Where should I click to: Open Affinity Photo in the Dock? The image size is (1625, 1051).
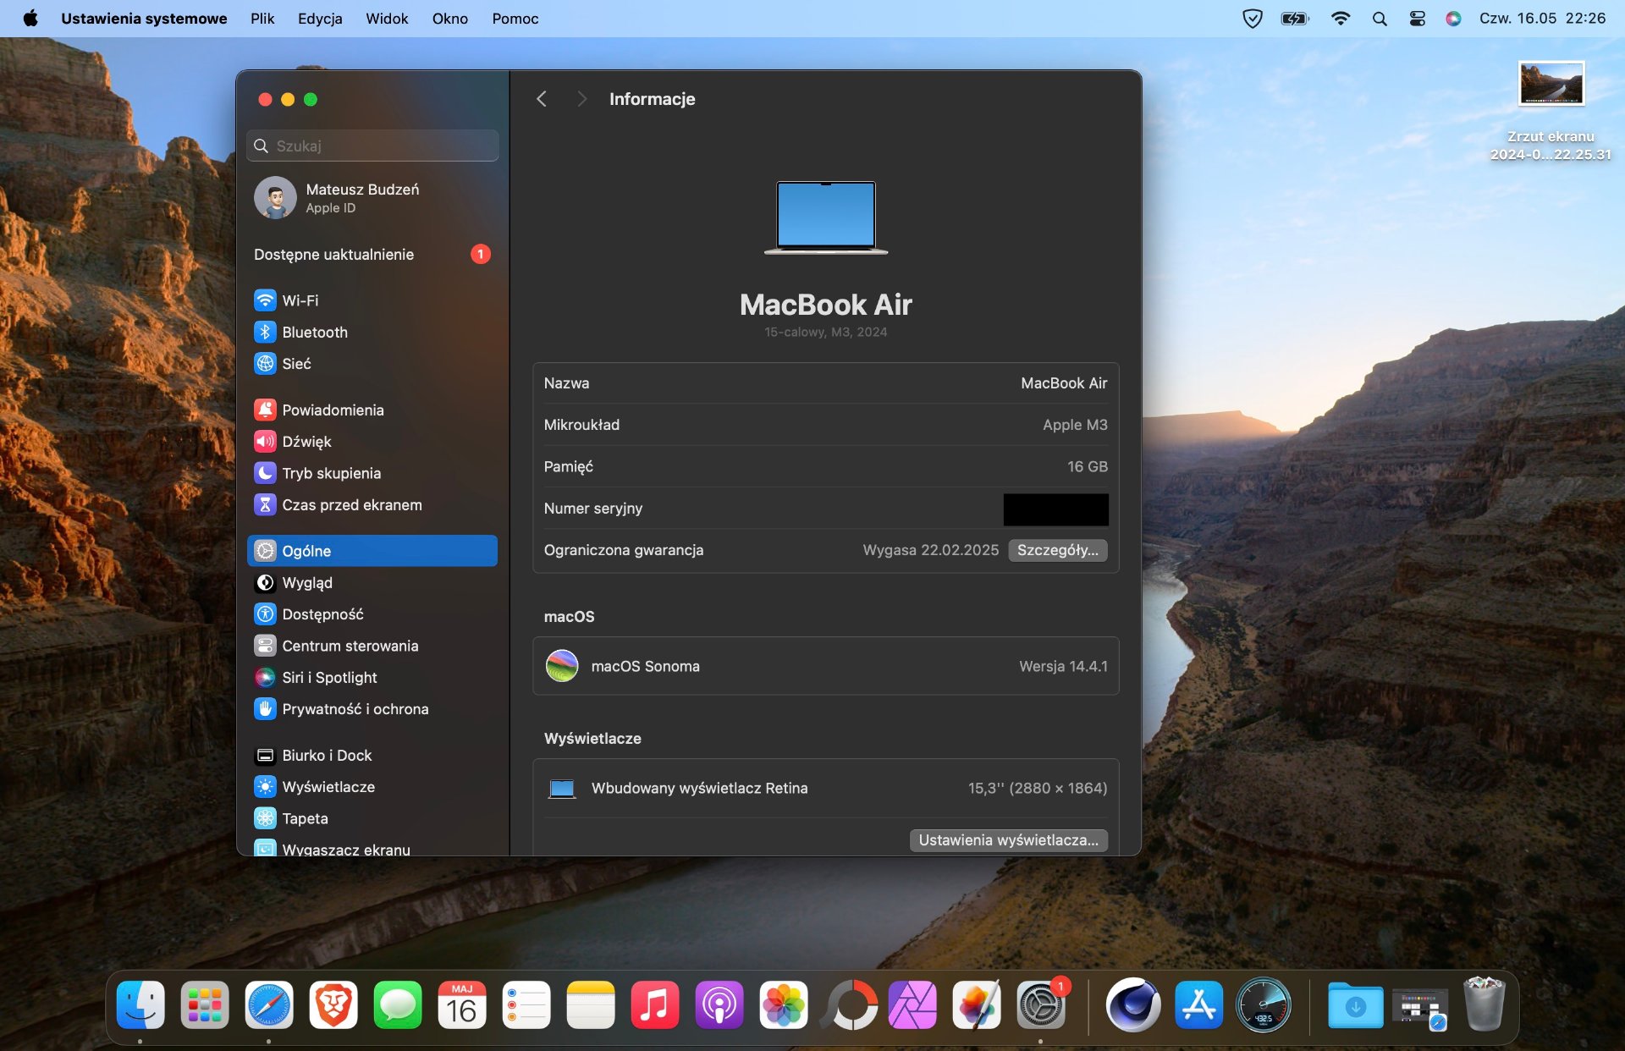click(x=912, y=1005)
